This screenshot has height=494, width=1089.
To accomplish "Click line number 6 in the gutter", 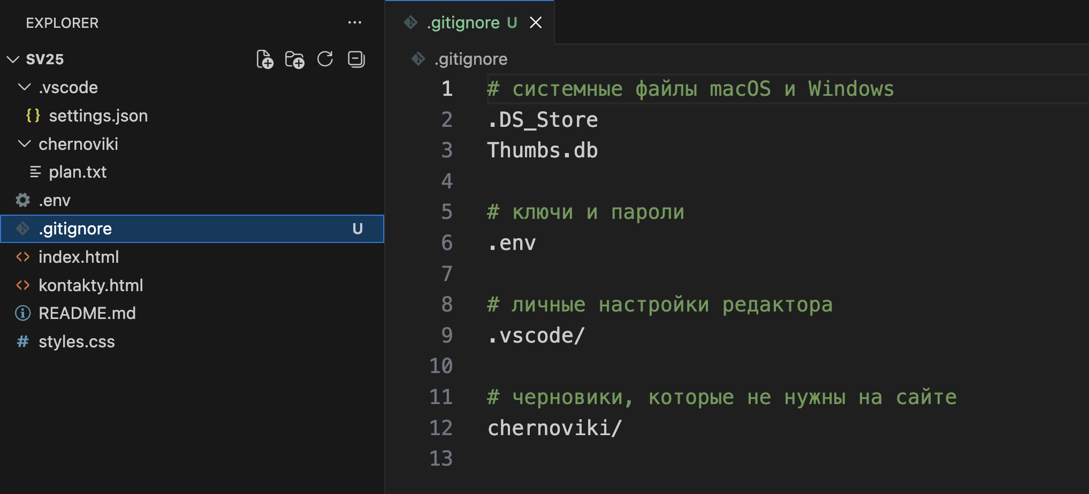I will [447, 243].
